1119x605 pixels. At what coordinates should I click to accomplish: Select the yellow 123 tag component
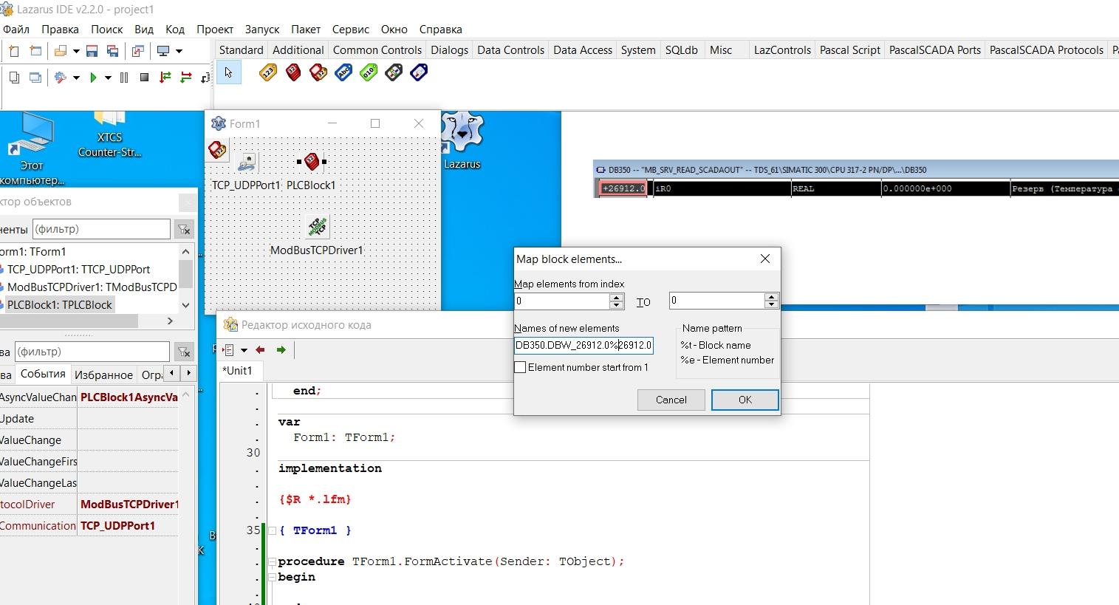[x=268, y=72]
